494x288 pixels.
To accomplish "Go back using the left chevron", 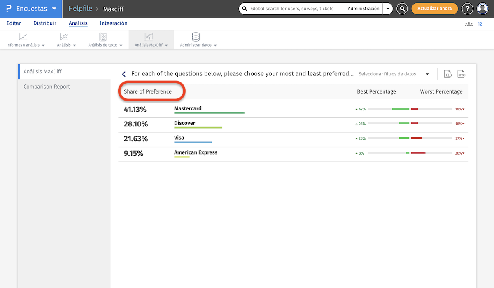I will pos(124,74).
